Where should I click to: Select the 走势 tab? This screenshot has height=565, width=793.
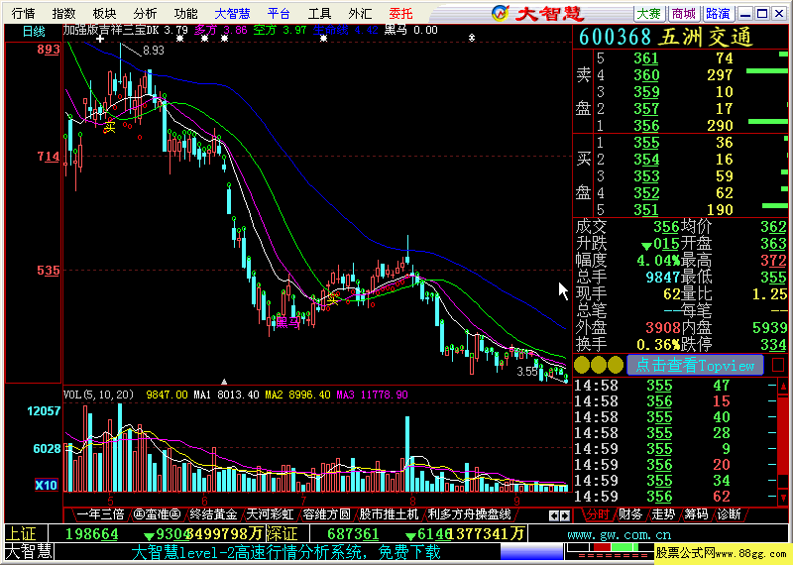click(x=663, y=514)
